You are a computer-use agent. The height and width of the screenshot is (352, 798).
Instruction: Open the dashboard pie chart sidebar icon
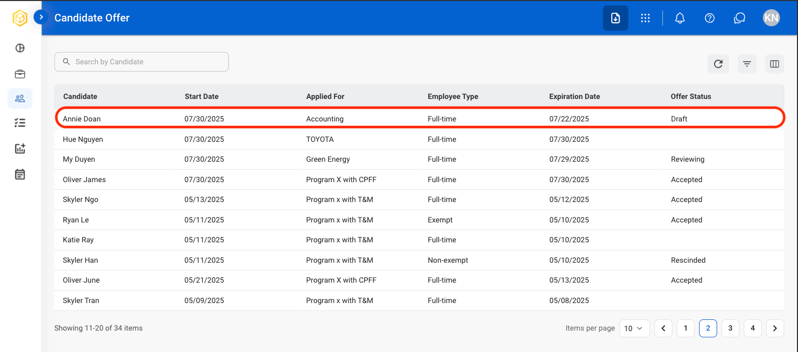20,48
